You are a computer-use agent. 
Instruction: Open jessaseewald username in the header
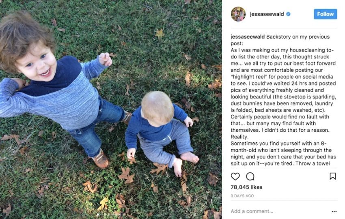267,14
